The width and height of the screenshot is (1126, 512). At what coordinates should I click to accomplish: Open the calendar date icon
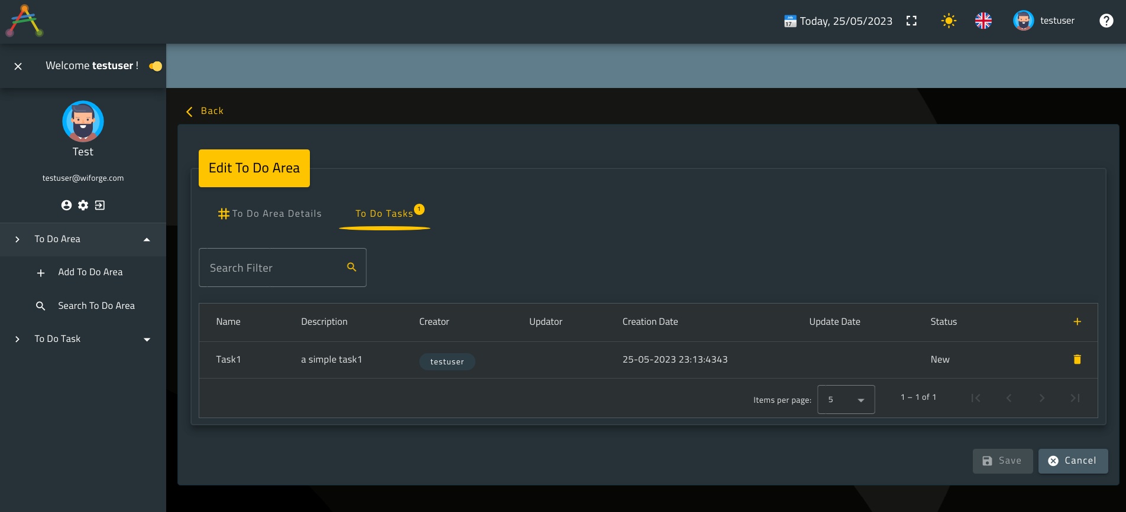pyautogui.click(x=790, y=21)
